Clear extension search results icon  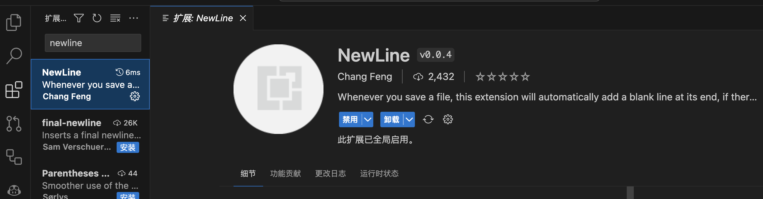click(115, 18)
